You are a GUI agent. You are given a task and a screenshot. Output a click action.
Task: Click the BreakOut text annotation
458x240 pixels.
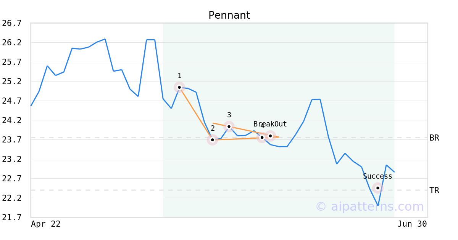pos(270,124)
